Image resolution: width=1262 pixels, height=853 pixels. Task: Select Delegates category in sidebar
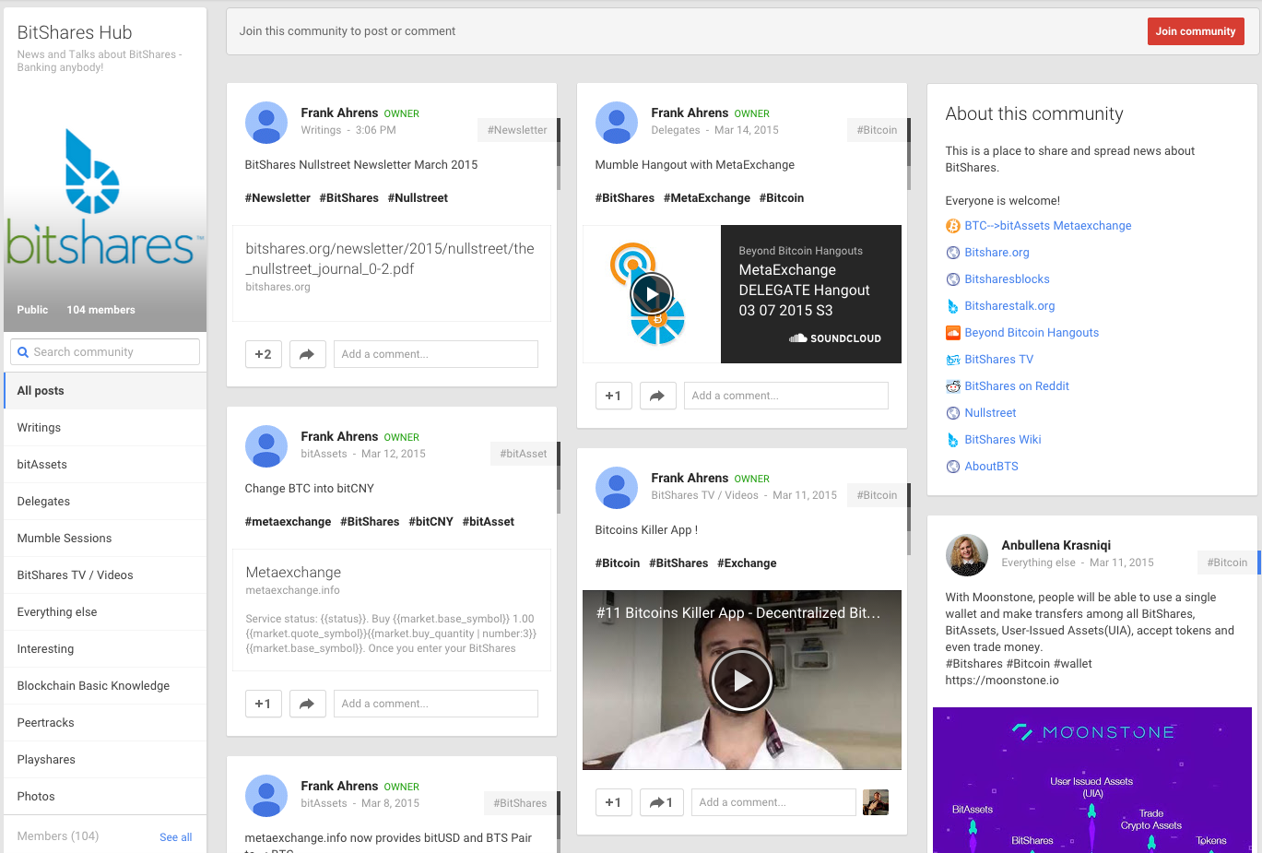(105, 502)
